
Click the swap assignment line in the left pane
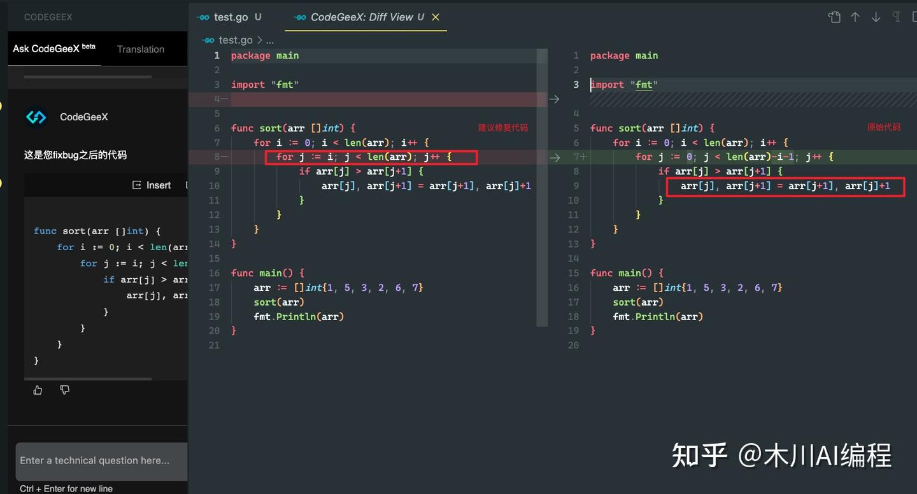point(426,186)
